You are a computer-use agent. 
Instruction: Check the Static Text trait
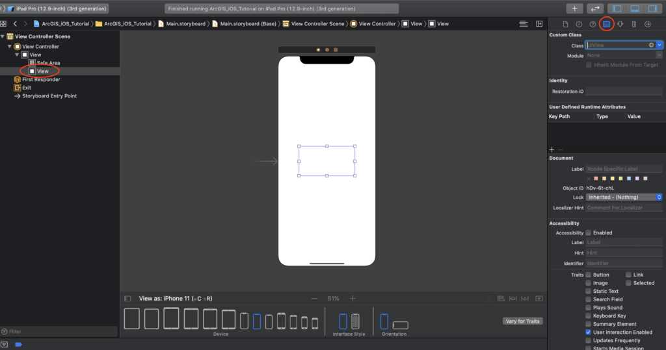point(589,292)
